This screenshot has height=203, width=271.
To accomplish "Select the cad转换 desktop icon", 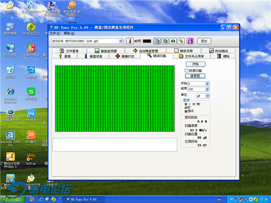I will (x=31, y=73).
